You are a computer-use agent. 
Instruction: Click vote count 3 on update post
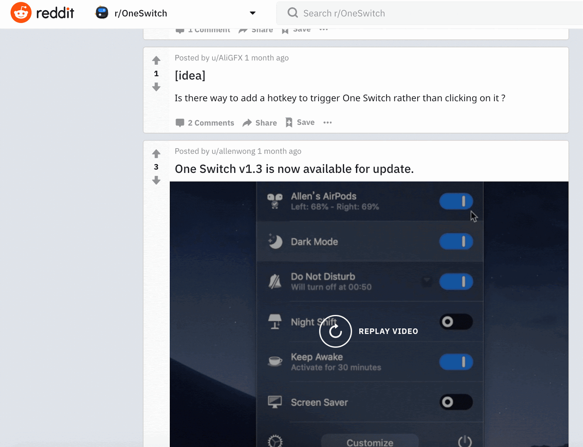point(156,167)
